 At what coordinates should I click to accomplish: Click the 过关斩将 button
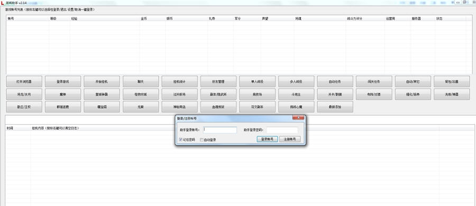[x=179, y=95]
